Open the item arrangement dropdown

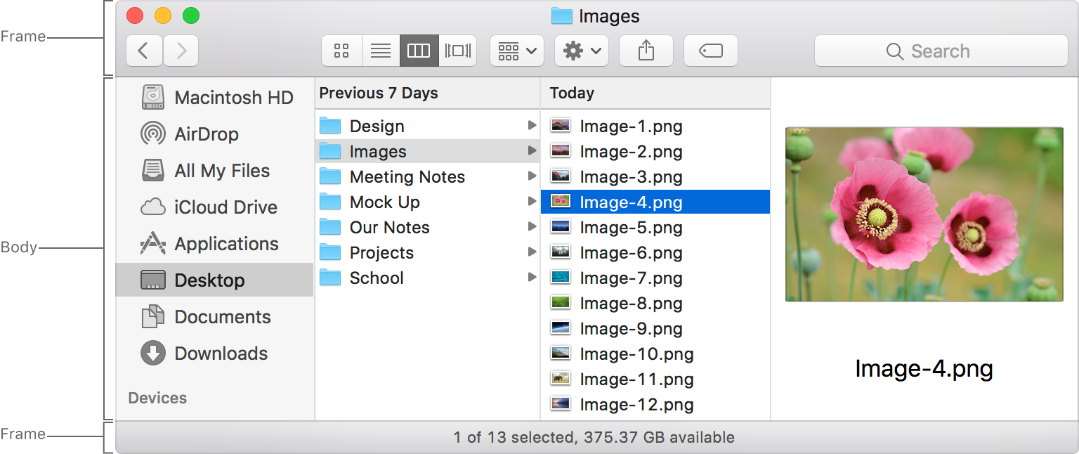click(x=516, y=51)
